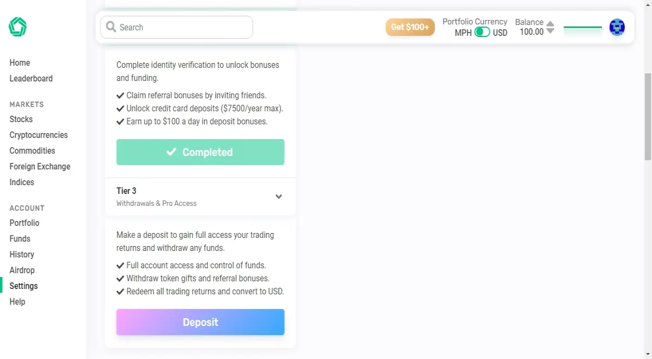Click into the Search field
The width and height of the screenshot is (652, 359).
point(177,27)
